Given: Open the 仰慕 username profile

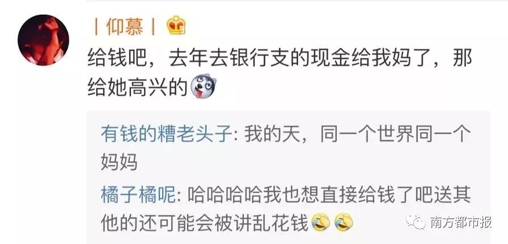Looking at the screenshot, I should pyautogui.click(x=125, y=27).
